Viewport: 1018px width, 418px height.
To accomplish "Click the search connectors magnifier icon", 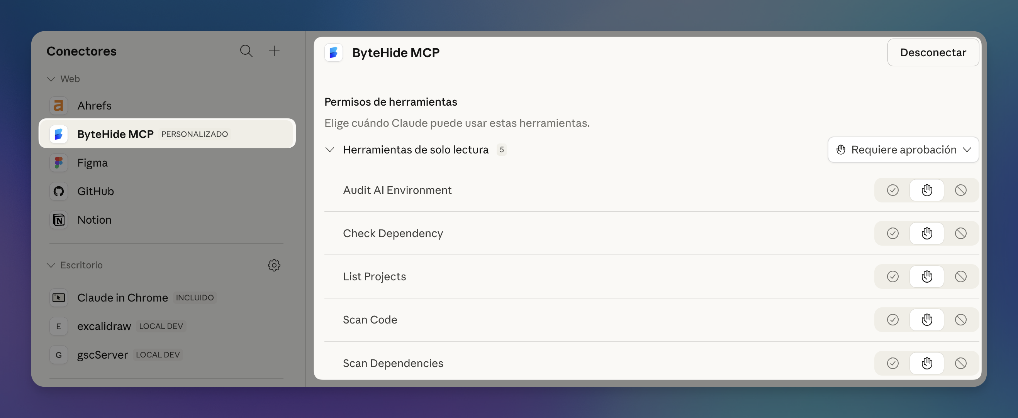I will [x=246, y=51].
